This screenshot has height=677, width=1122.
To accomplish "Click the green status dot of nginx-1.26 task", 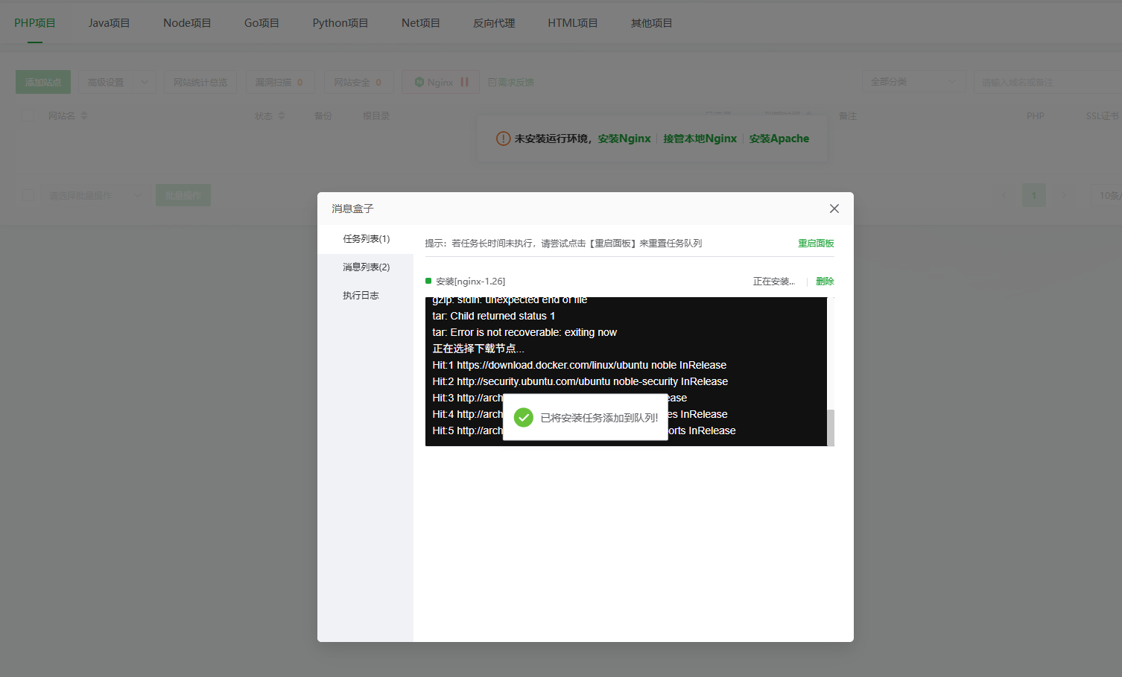I will click(428, 281).
